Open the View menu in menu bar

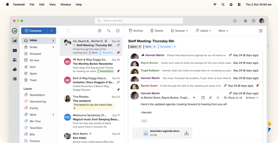click(x=52, y=4)
